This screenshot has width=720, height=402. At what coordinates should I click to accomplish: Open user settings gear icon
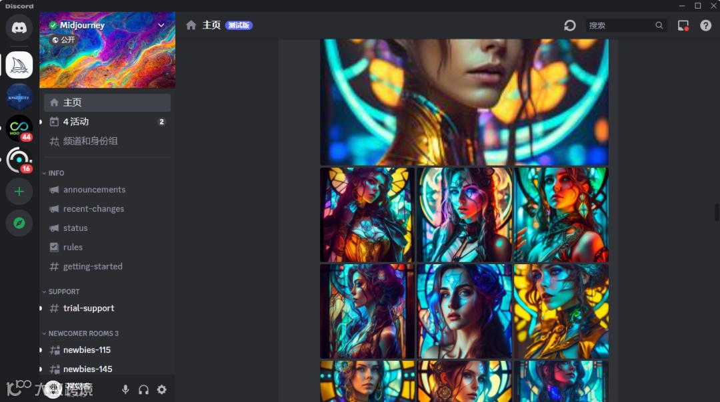161,389
